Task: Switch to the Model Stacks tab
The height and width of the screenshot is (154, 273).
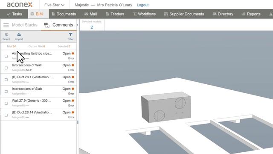Action: tap(25, 25)
